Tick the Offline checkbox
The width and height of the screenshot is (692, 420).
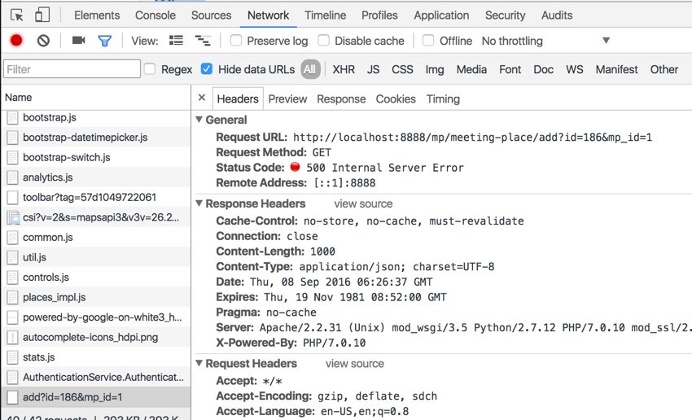(428, 41)
